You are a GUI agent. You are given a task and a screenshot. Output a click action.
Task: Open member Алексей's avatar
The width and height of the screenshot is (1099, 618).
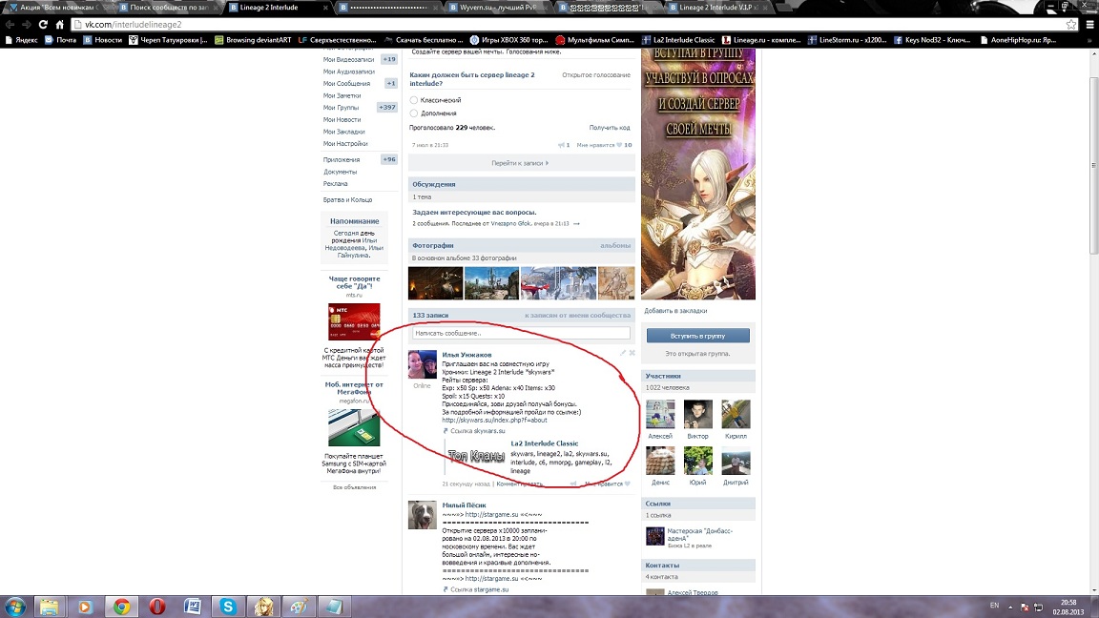660,414
